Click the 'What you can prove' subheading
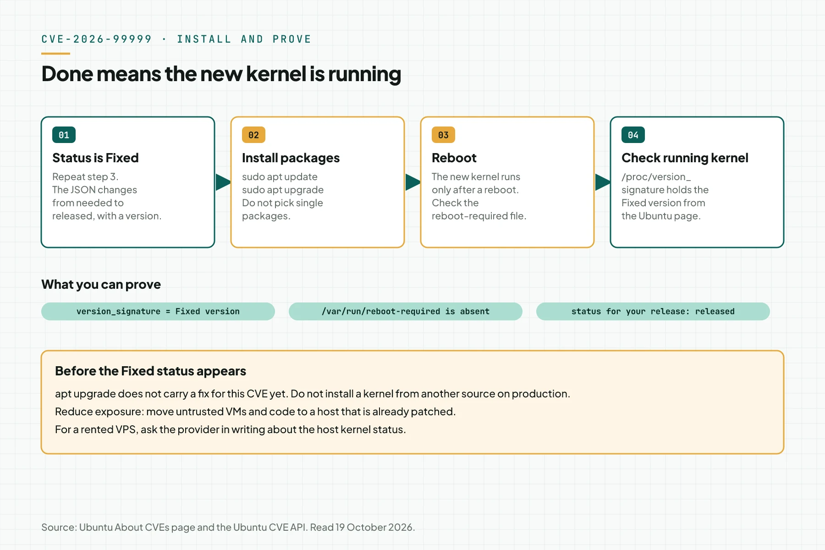This screenshot has width=825, height=550. (101, 285)
